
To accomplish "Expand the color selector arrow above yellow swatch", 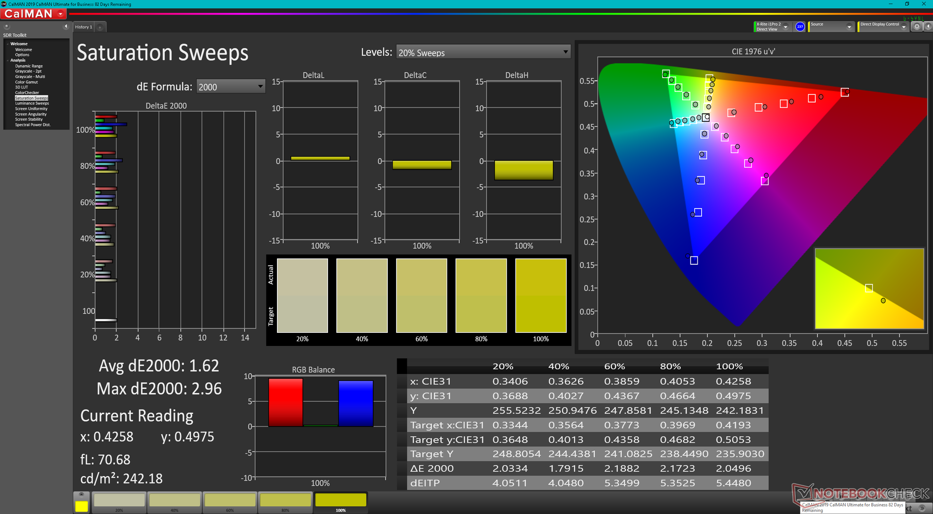I will pos(81,496).
